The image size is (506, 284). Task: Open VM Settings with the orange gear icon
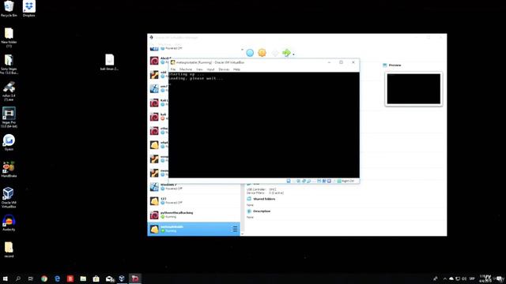coord(262,53)
